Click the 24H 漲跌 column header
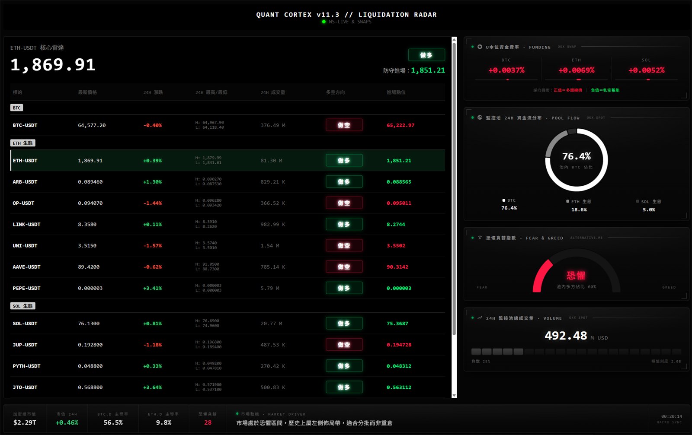This screenshot has height=435, width=692. tap(153, 92)
